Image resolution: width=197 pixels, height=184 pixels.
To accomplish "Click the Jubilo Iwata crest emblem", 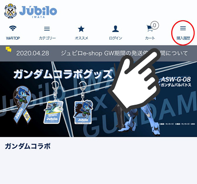I will pos(10,11).
